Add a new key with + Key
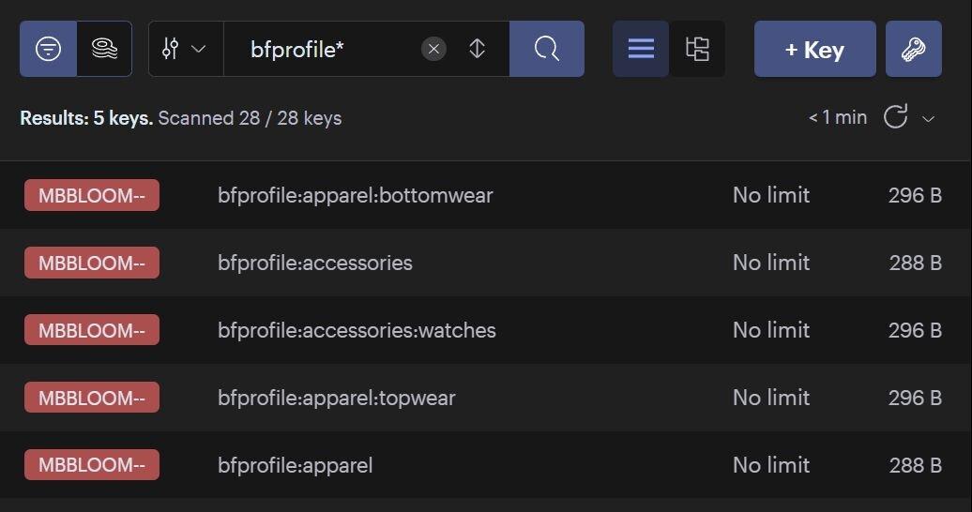This screenshot has height=512, width=972. click(x=815, y=49)
